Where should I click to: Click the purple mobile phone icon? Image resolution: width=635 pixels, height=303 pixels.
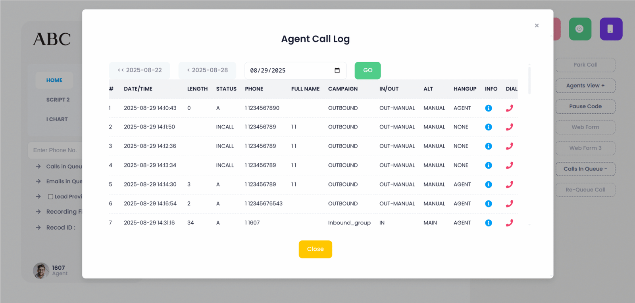(610, 29)
